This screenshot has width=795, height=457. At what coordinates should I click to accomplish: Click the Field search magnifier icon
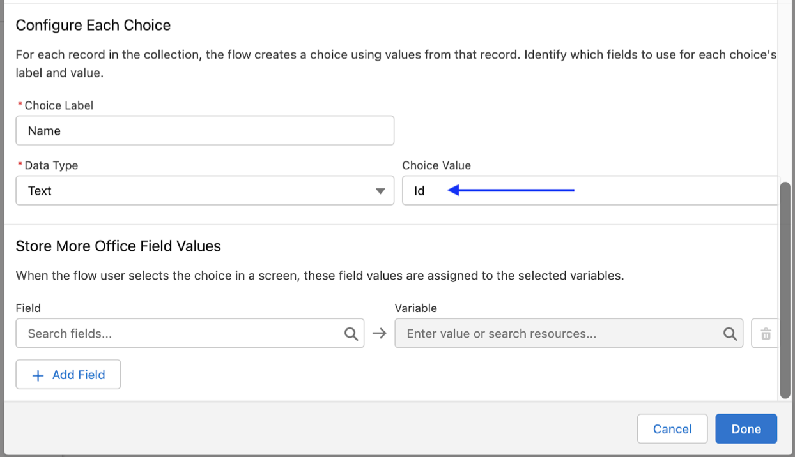pyautogui.click(x=351, y=333)
